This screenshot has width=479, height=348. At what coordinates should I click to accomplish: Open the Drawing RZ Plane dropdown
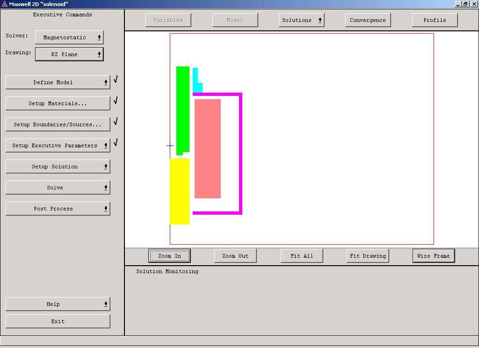click(x=69, y=54)
